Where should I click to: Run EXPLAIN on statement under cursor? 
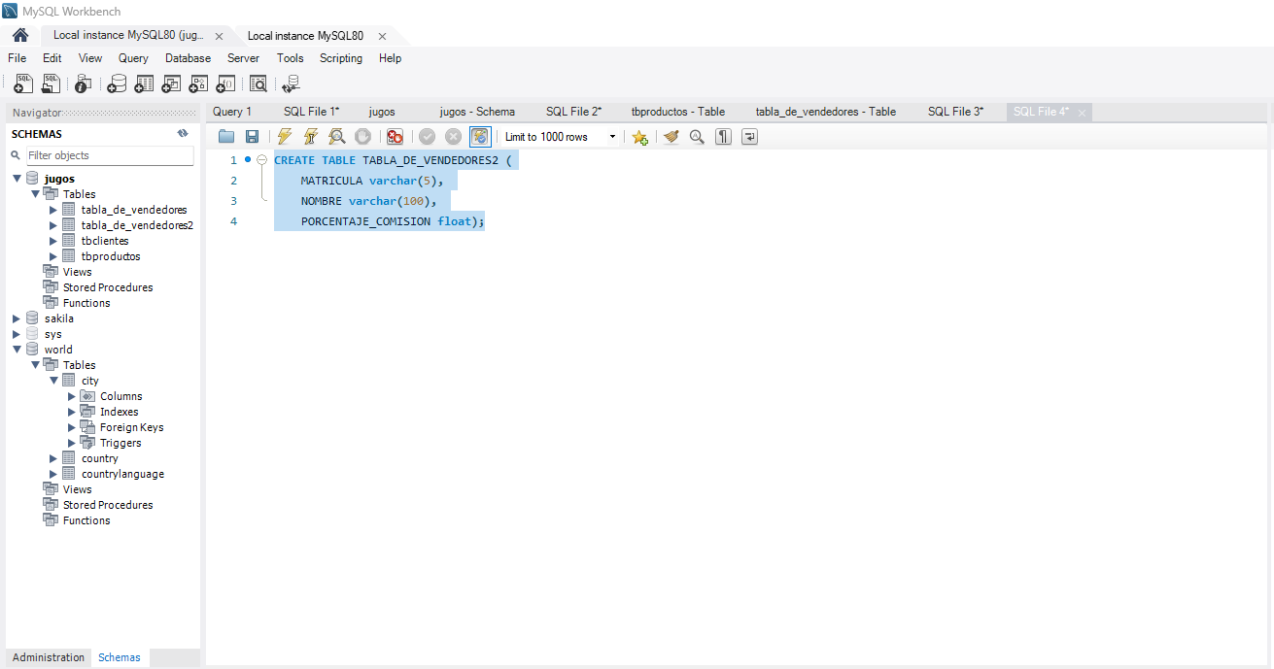pos(336,137)
